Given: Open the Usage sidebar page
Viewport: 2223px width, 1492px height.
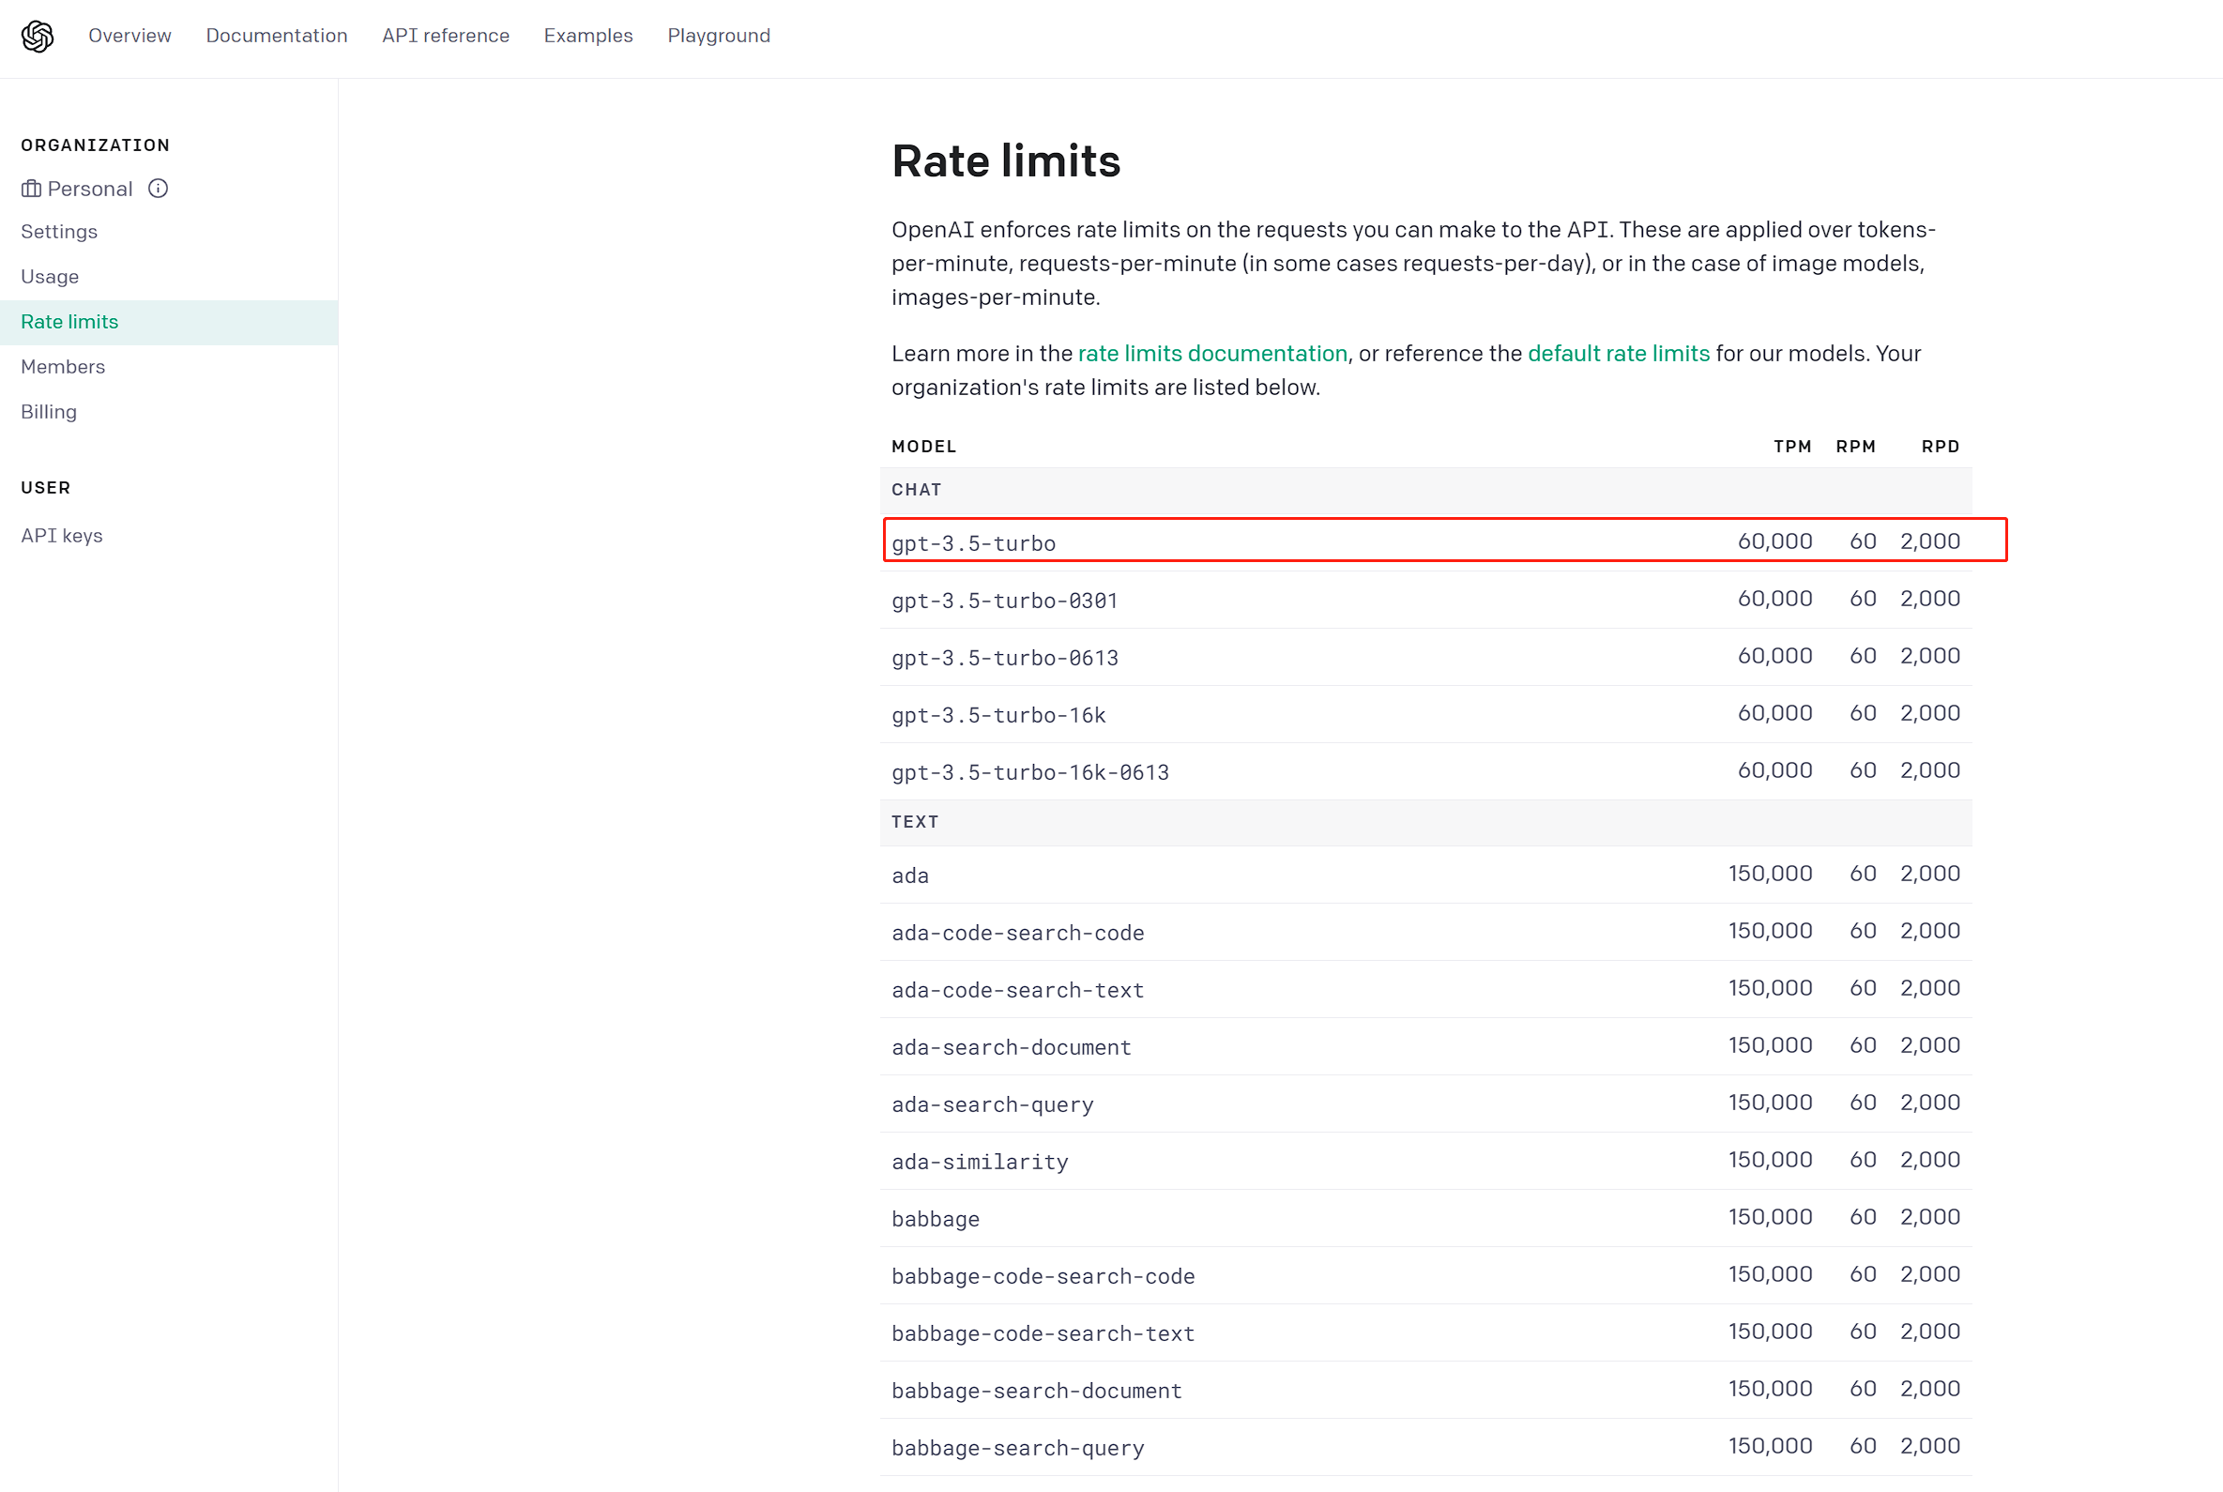Looking at the screenshot, I should [50, 277].
